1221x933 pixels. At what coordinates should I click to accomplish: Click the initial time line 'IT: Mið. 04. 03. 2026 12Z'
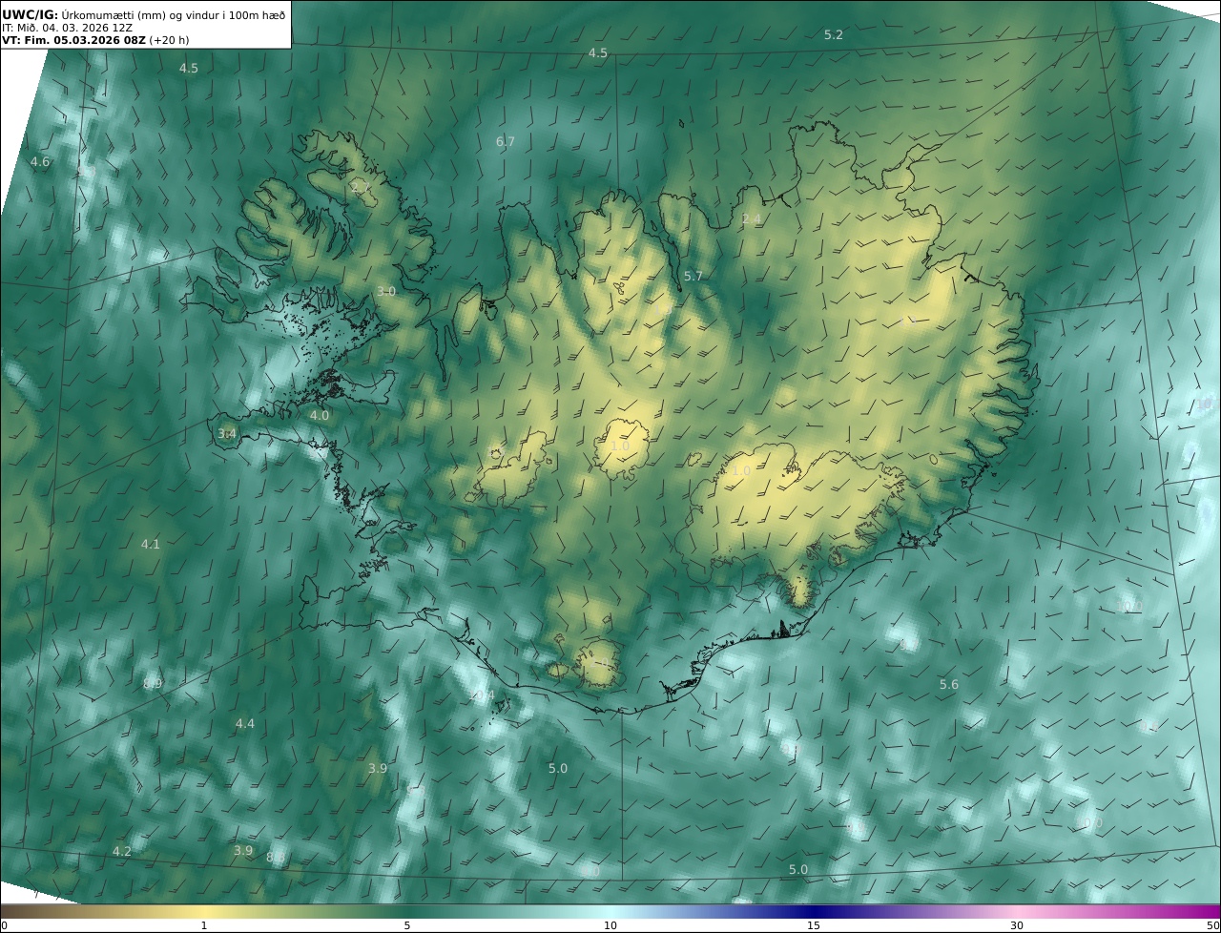[67, 29]
